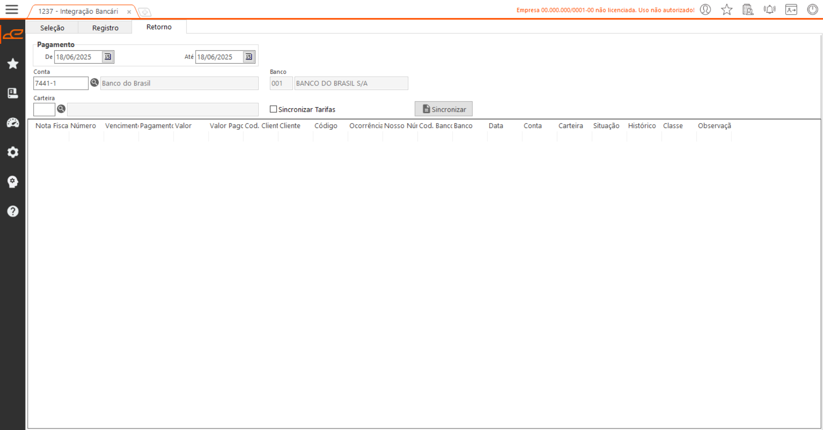
Task: Sort by Vencimento column header
Action: (121, 126)
